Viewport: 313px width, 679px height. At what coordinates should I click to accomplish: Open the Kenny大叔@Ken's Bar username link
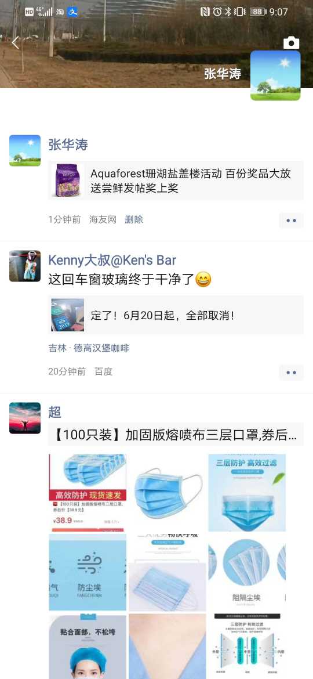[x=112, y=260]
